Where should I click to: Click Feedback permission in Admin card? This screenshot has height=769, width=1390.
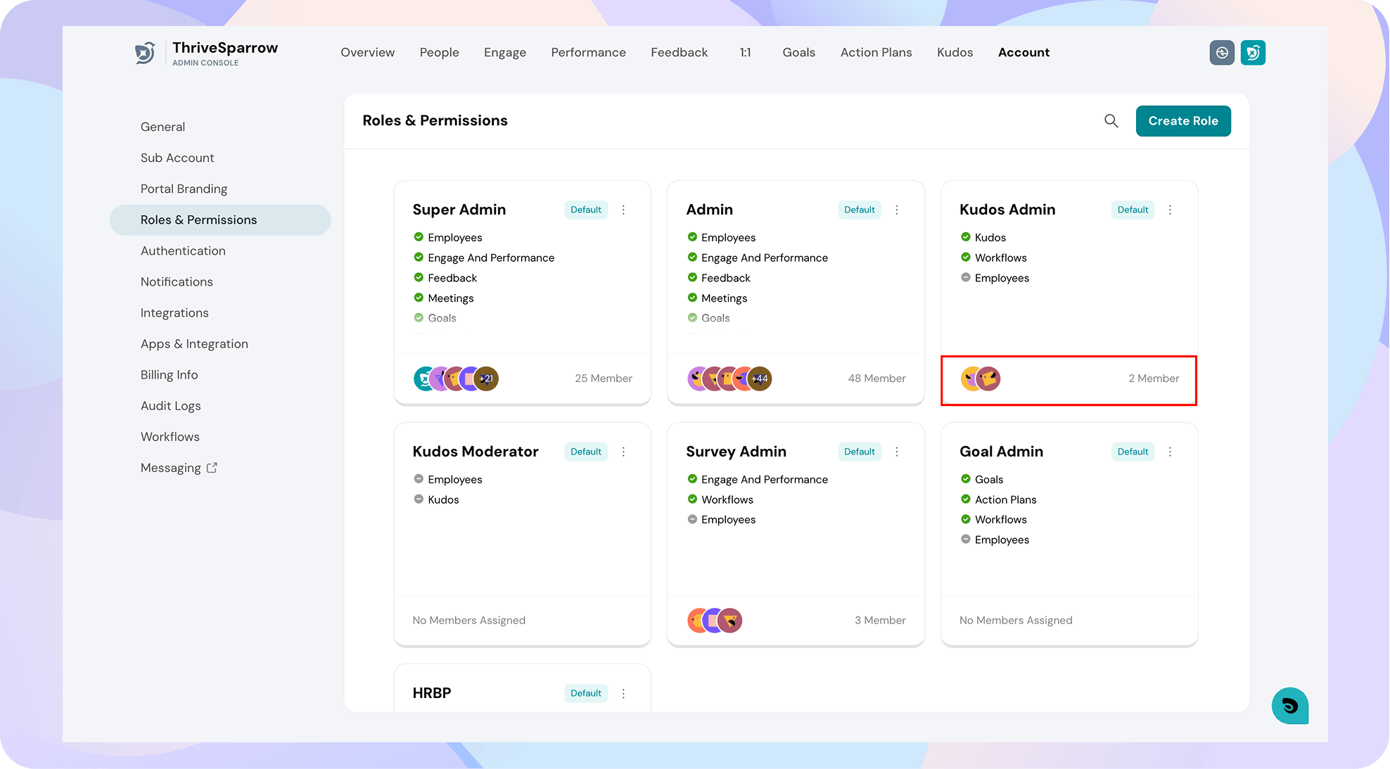pyautogui.click(x=726, y=278)
